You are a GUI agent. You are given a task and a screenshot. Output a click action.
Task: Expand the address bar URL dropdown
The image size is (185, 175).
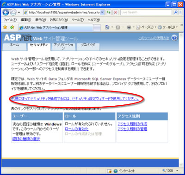click(x=102, y=12)
